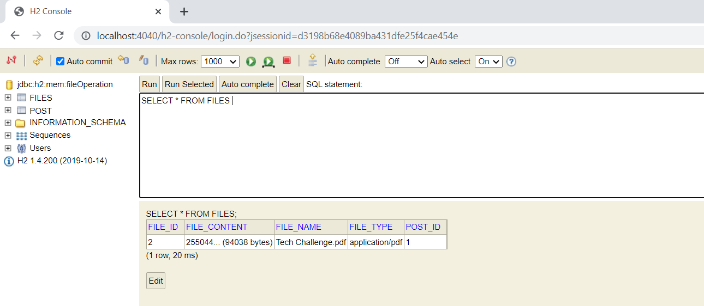The width and height of the screenshot is (704, 306).
Task: Click the FILE_ID column header
Action: pyautogui.click(x=165, y=227)
